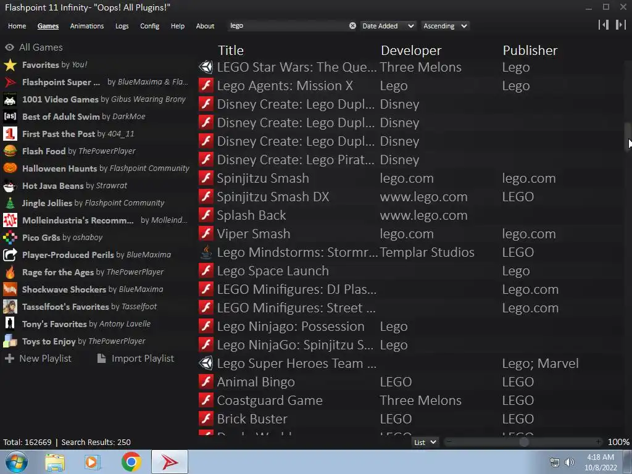Click the Hot Java Beans cup icon

pos(10,186)
